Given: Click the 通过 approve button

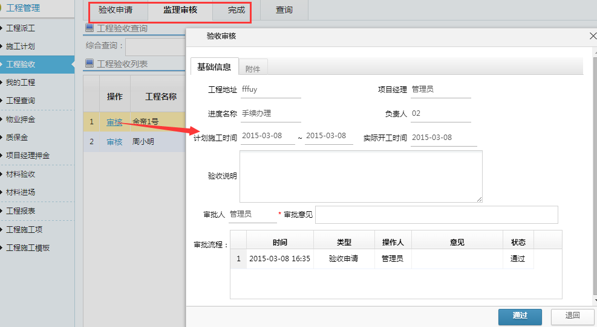Looking at the screenshot, I should pyautogui.click(x=520, y=316).
